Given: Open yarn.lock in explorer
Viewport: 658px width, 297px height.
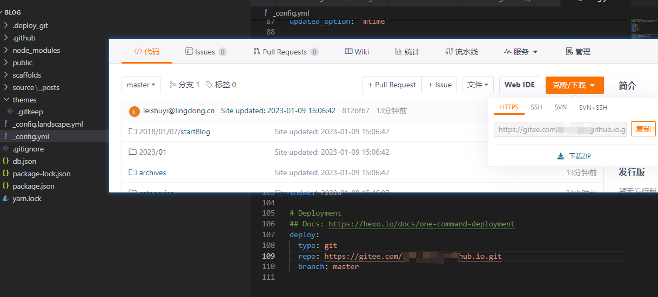Looking at the screenshot, I should (27, 198).
